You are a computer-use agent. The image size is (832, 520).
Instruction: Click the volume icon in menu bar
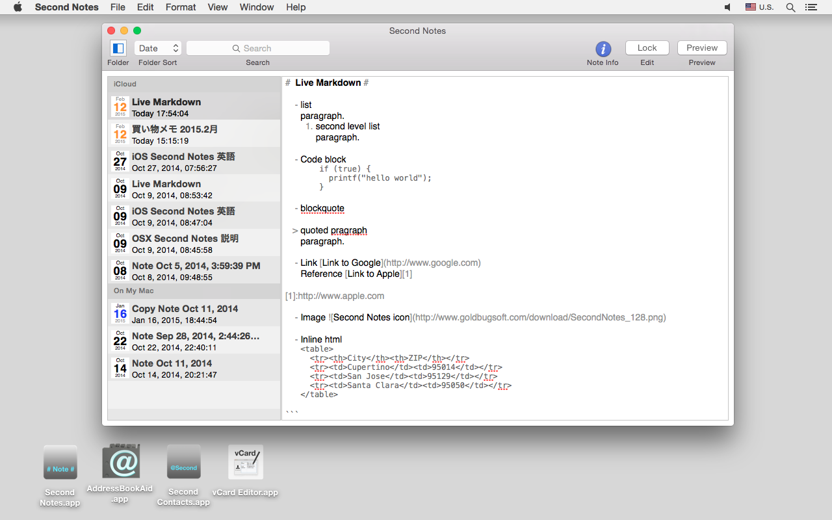click(x=727, y=7)
